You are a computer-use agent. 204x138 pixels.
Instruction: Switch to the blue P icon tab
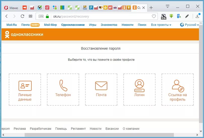click(x=91, y=8)
